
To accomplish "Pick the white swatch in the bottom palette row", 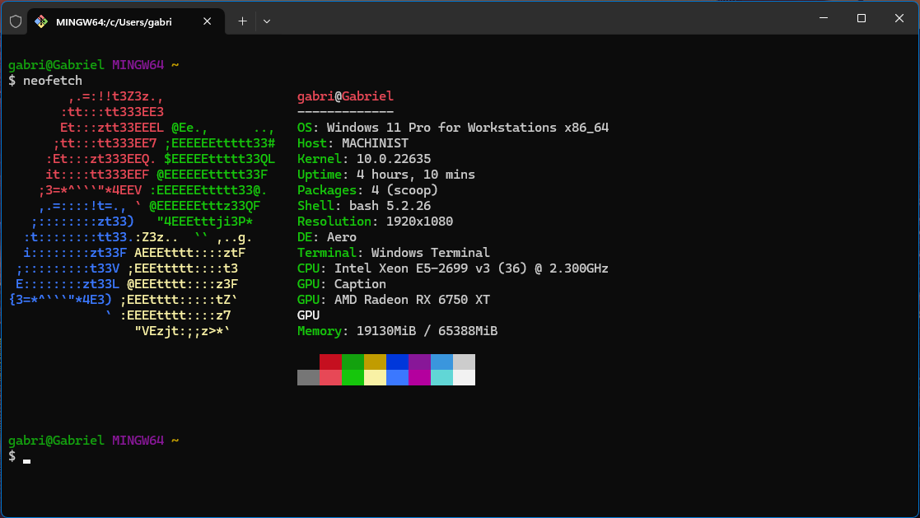I will 464,378.
